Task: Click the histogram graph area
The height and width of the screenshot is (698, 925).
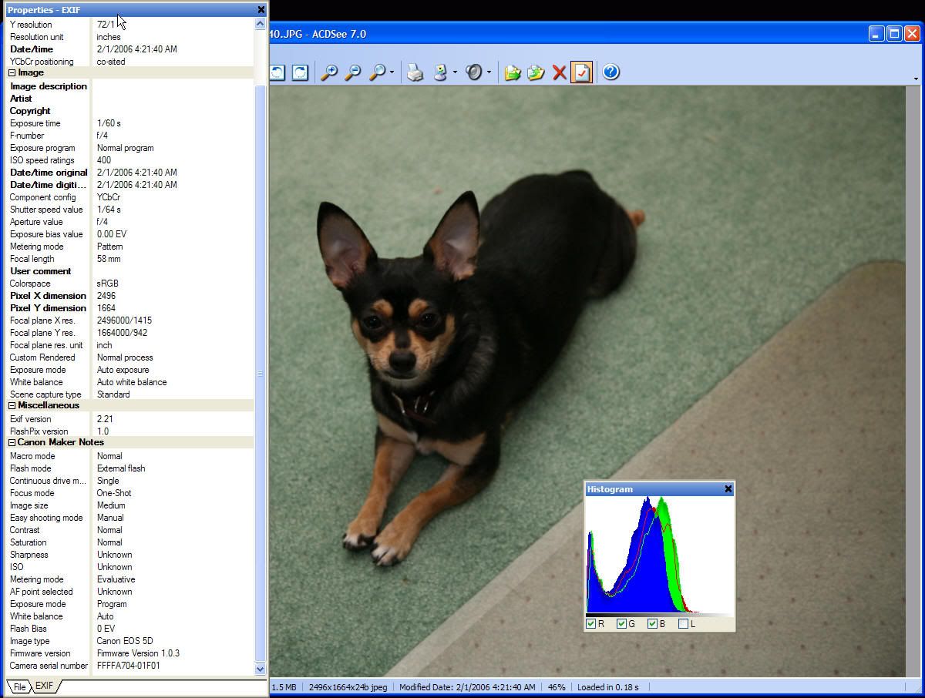Action: tap(660, 555)
